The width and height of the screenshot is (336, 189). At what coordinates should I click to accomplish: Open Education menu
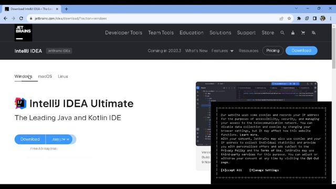coord(192,33)
